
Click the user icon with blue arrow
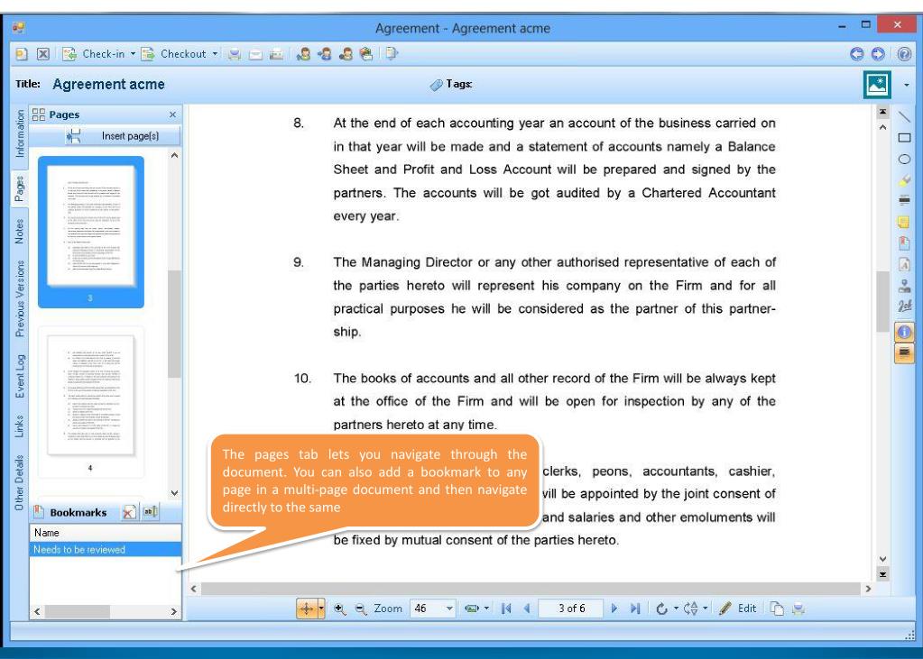(x=324, y=54)
